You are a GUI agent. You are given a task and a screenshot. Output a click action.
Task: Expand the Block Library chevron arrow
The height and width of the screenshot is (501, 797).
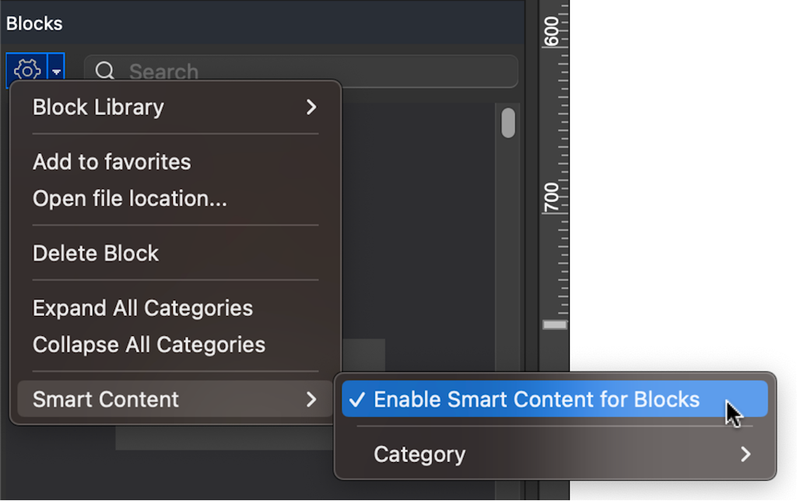tap(311, 107)
